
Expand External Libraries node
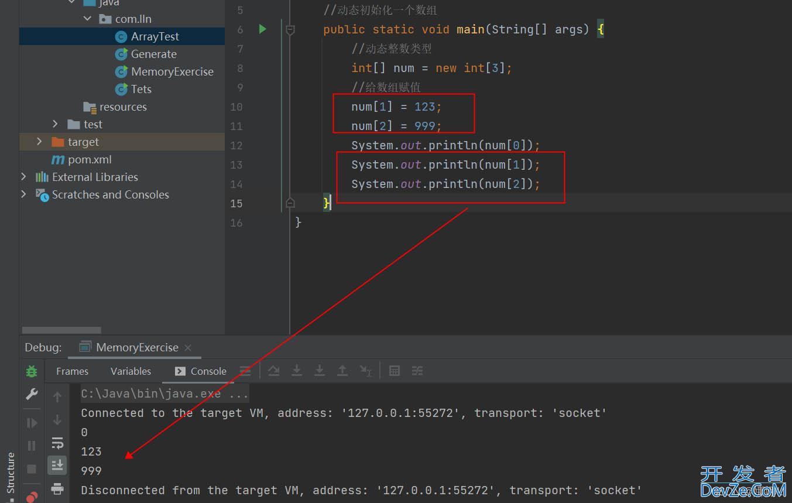(23, 177)
